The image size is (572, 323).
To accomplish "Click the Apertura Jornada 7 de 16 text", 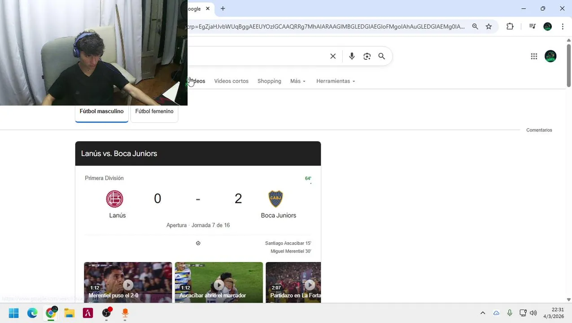I will point(198,225).
